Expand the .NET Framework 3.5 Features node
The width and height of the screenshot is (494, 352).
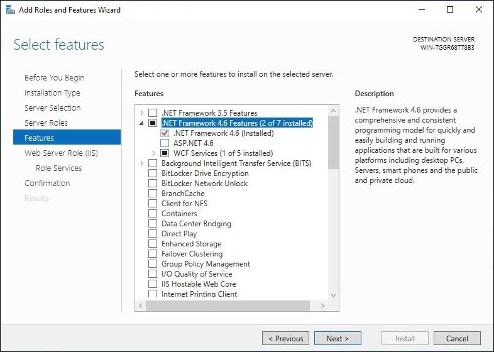tap(142, 113)
